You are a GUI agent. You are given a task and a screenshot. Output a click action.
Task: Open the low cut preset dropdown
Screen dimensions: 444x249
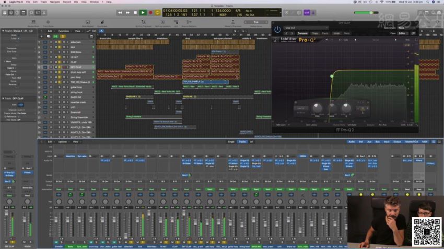tap(306, 28)
